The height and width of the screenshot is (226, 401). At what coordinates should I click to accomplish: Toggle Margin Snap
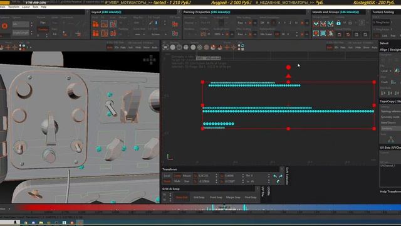point(233,197)
